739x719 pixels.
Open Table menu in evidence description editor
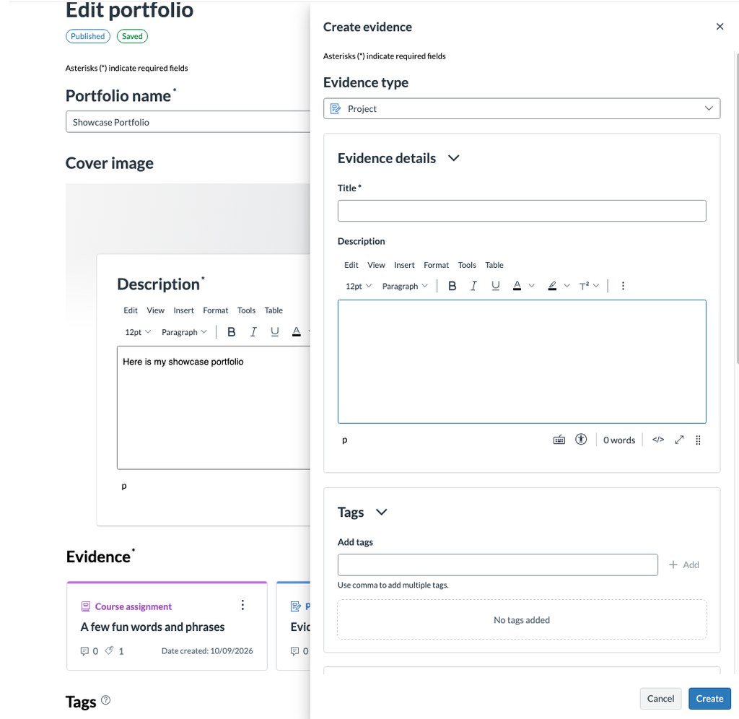494,265
